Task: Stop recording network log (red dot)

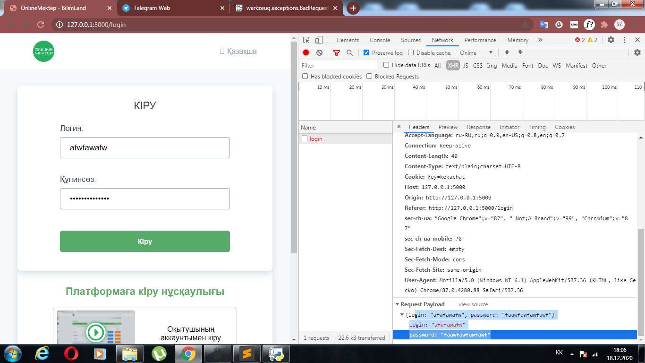Action: tap(306, 53)
